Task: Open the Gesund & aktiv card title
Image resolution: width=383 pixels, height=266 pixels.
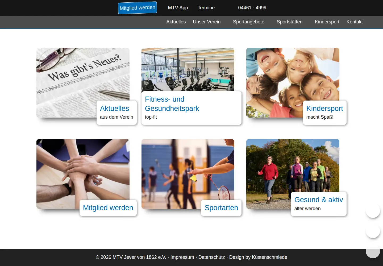Action: (x=319, y=200)
